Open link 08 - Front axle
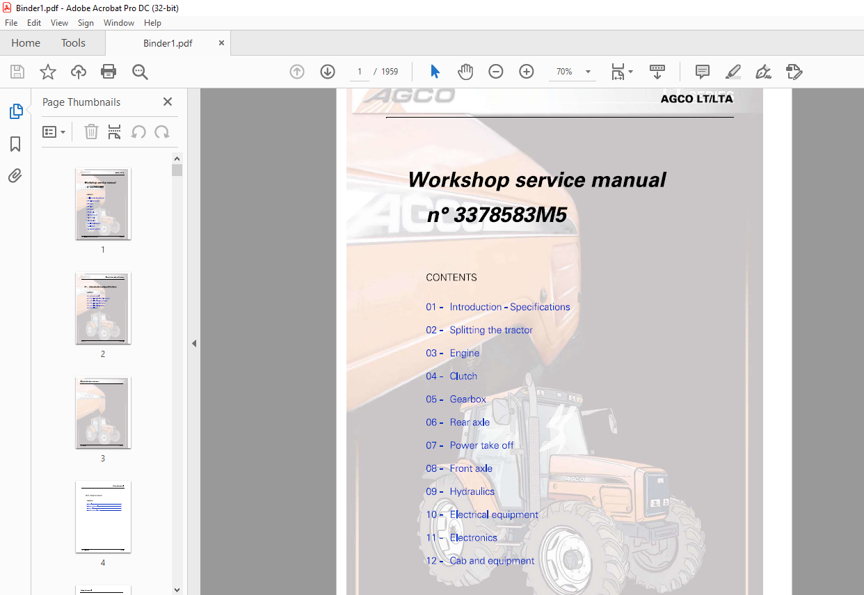 [459, 468]
